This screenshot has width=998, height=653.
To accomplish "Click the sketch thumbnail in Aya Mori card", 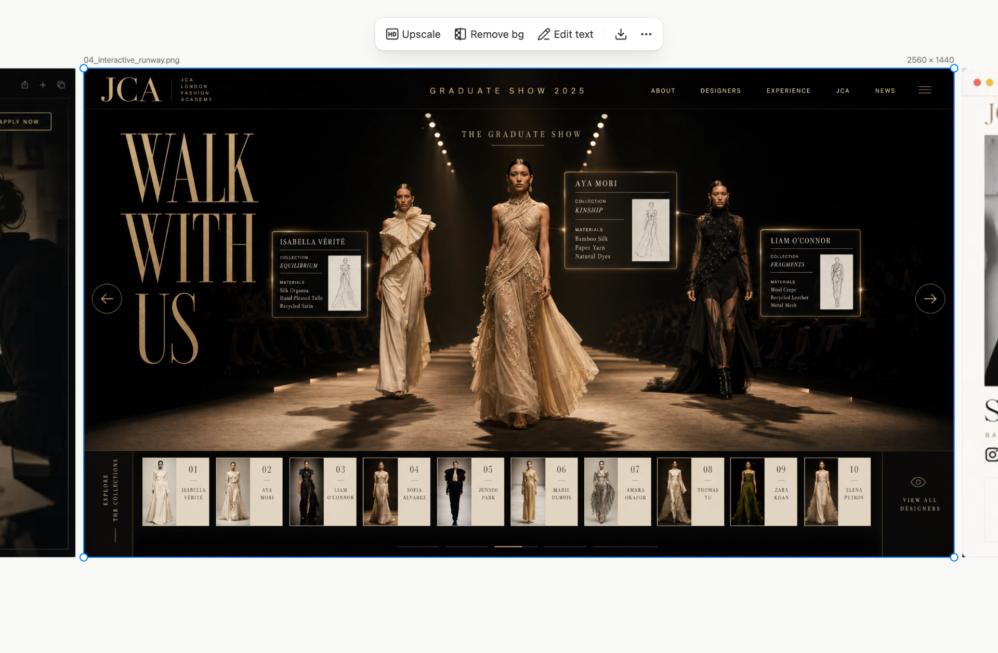I will tap(650, 230).
